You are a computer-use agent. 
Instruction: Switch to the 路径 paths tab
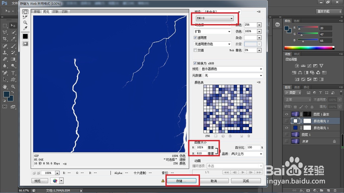306,87
